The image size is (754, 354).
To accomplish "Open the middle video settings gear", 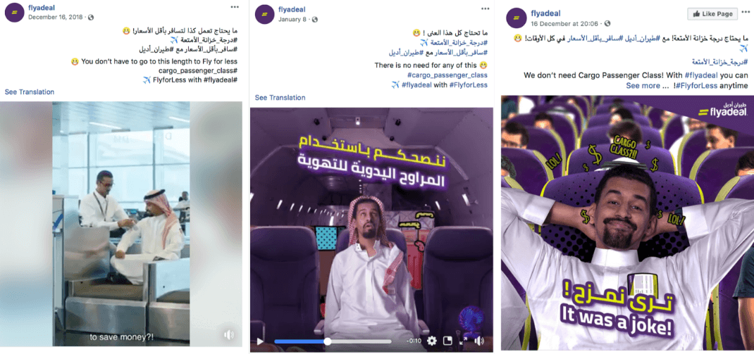I will coord(432,341).
